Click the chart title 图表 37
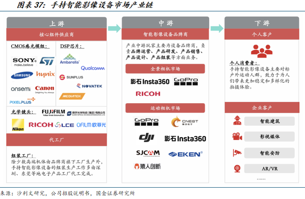This screenshot has width=305, height=199. click(85, 5)
